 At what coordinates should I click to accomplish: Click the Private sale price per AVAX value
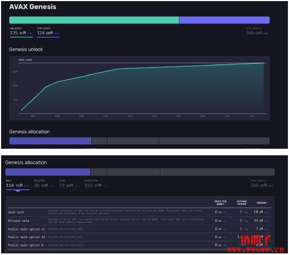click(220, 221)
